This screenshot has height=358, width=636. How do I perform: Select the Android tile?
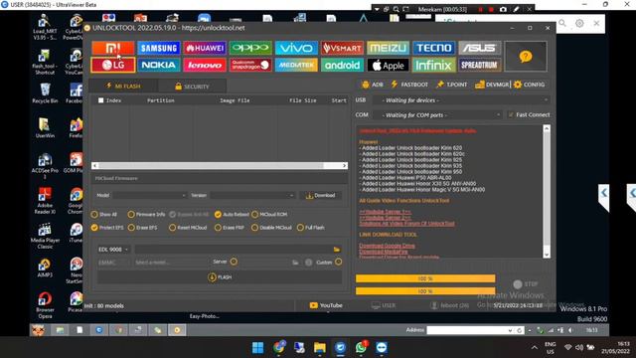342,65
